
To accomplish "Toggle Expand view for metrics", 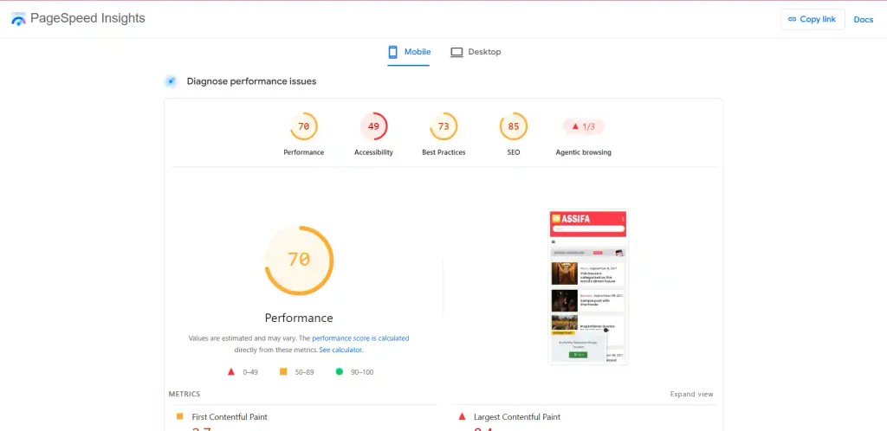I will [x=691, y=395].
